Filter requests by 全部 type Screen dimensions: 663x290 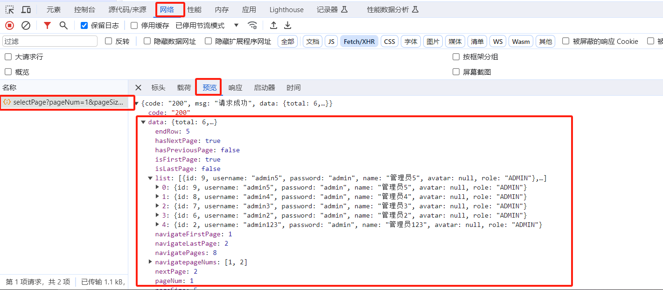pos(287,42)
